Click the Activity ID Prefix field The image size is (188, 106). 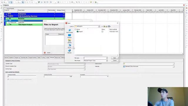[22, 77]
